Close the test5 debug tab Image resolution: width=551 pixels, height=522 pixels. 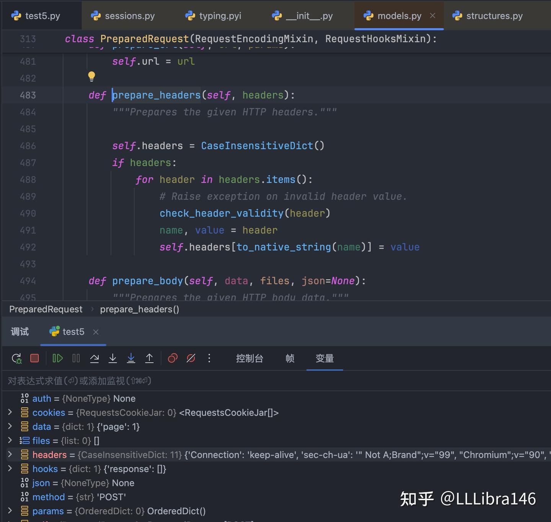pos(96,332)
